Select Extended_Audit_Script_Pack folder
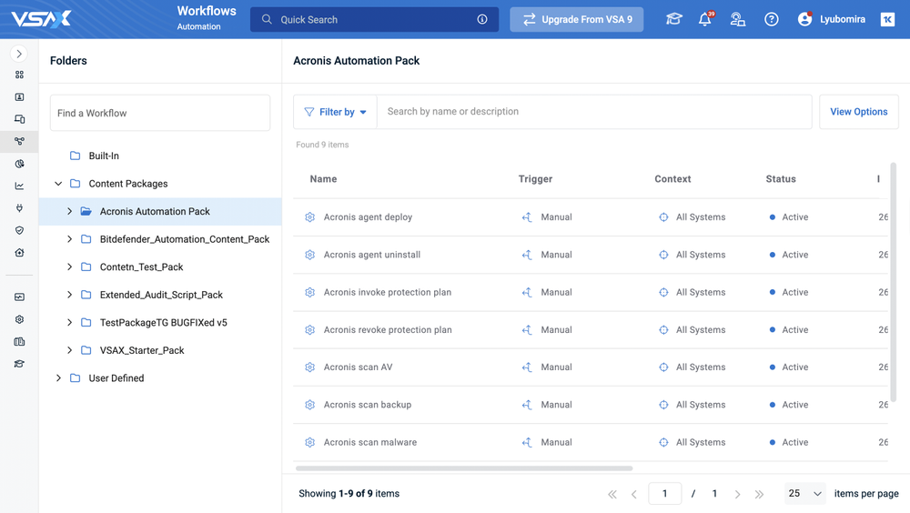Image resolution: width=910 pixels, height=513 pixels. pyautogui.click(x=161, y=295)
